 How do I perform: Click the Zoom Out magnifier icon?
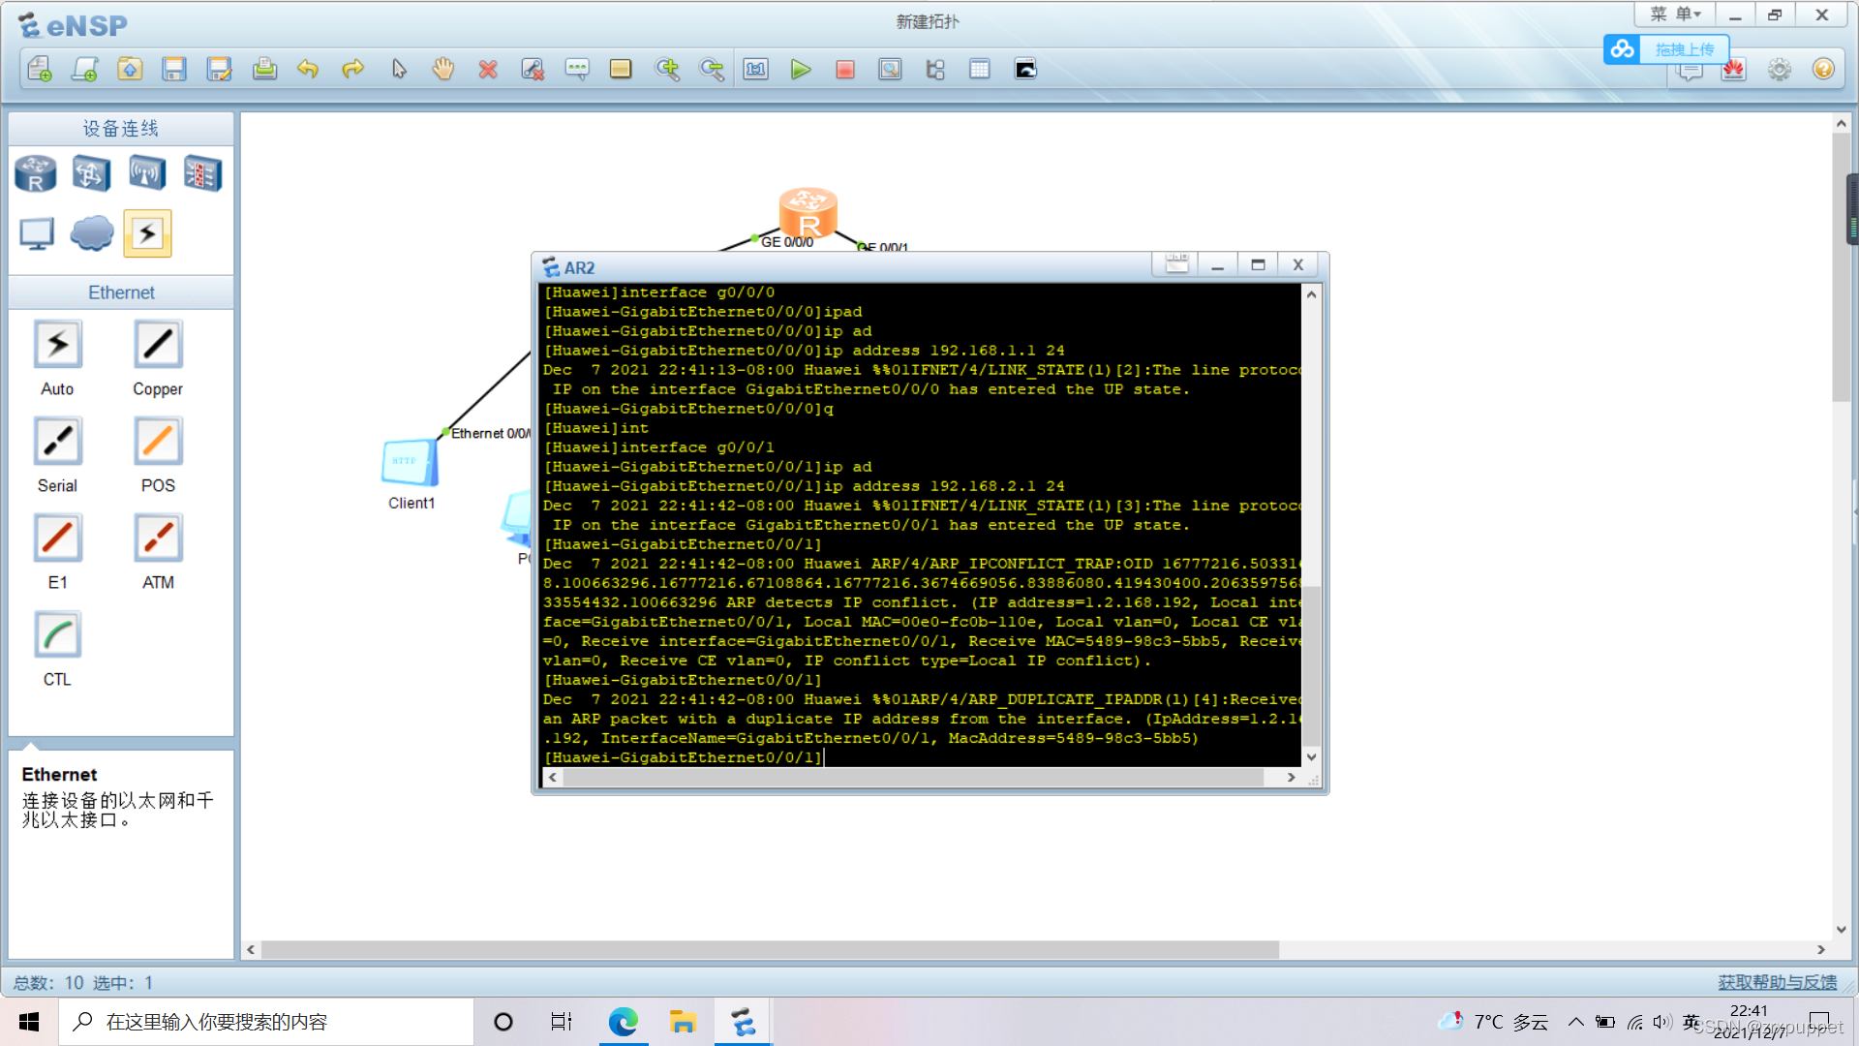tap(712, 69)
